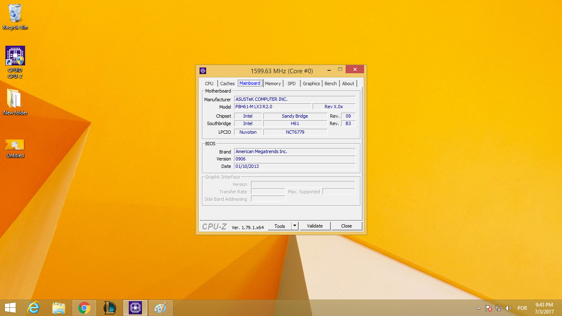Click the southbridge revision value B3

[348, 123]
